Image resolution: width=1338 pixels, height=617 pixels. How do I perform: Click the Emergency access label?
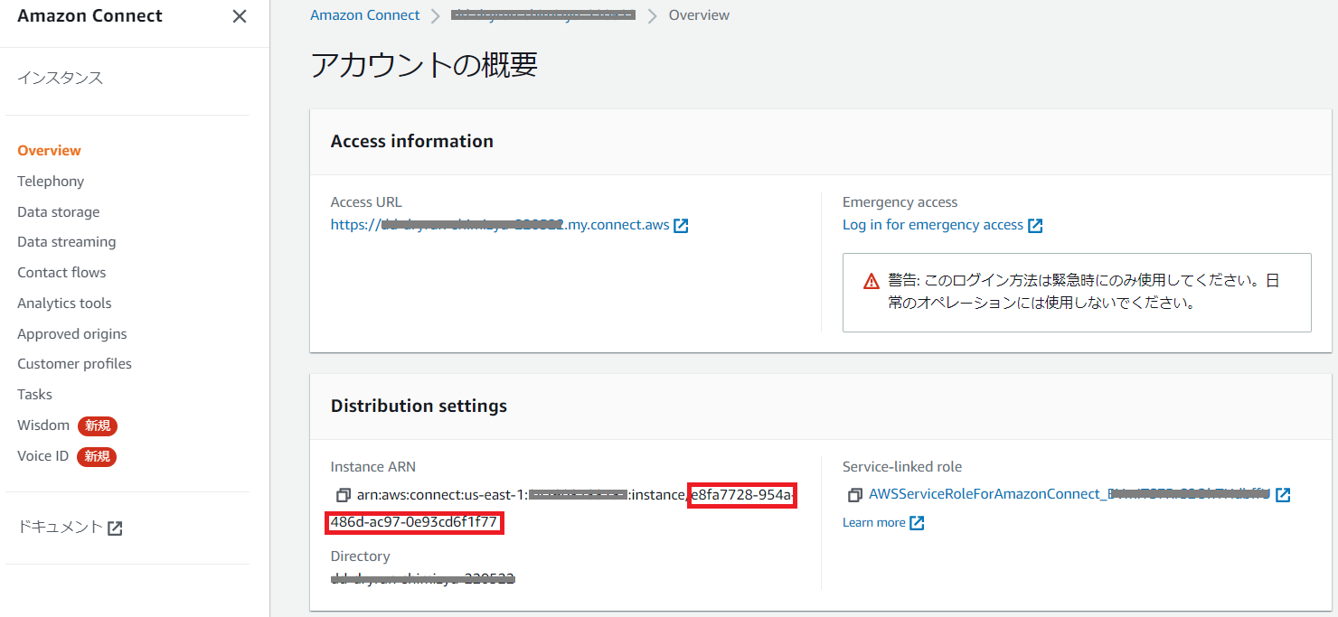900,202
